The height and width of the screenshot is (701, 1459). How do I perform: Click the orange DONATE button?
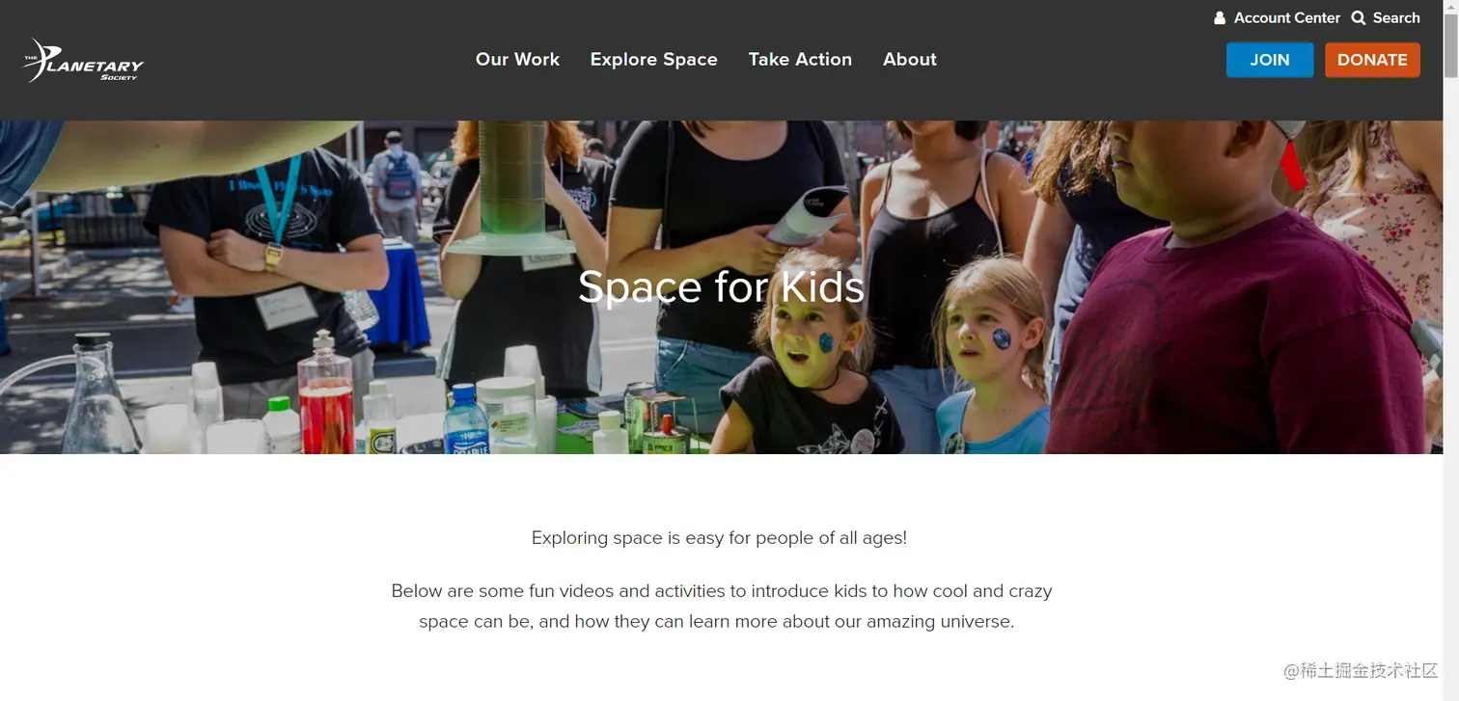coord(1372,60)
